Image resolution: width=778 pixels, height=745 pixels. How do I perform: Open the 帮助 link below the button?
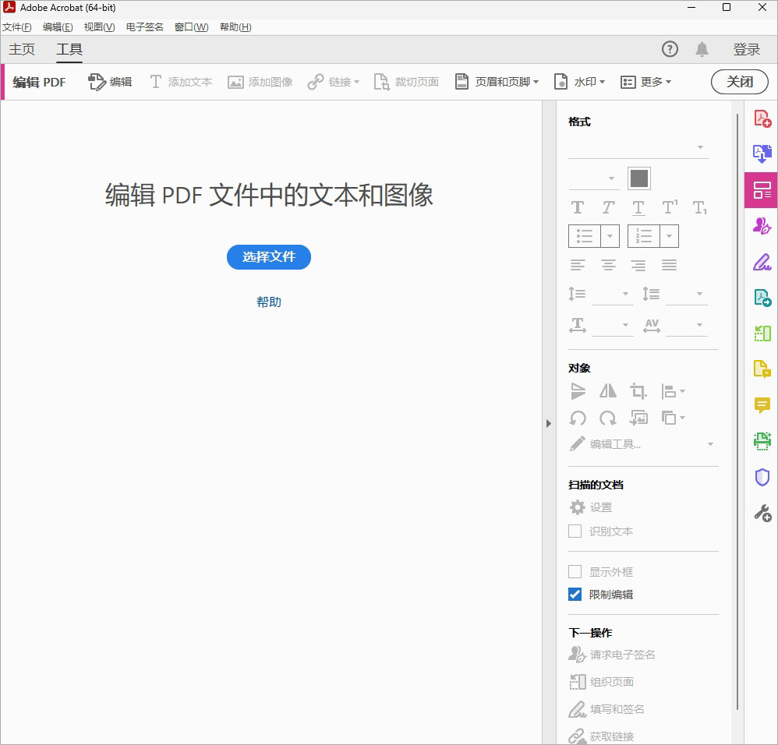269,302
